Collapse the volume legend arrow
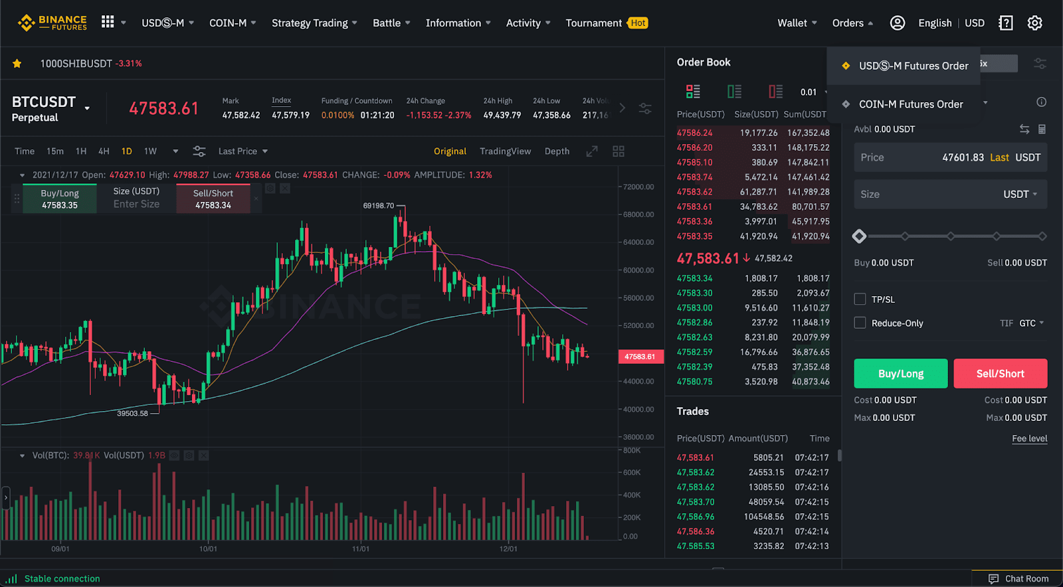This screenshot has width=1063, height=587. 22,456
